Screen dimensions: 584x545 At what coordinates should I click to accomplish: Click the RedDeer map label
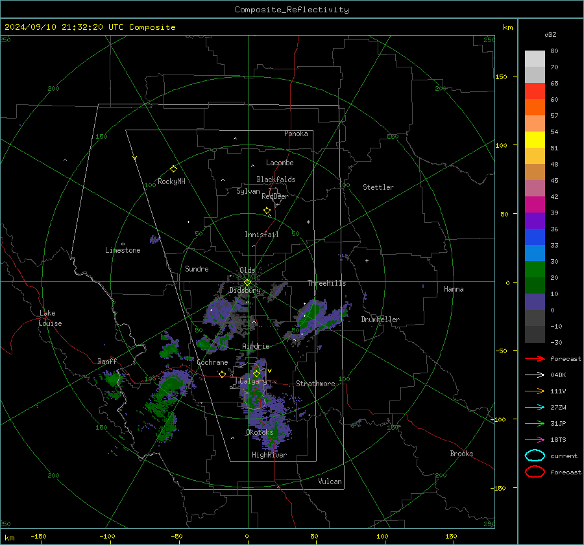275,196
